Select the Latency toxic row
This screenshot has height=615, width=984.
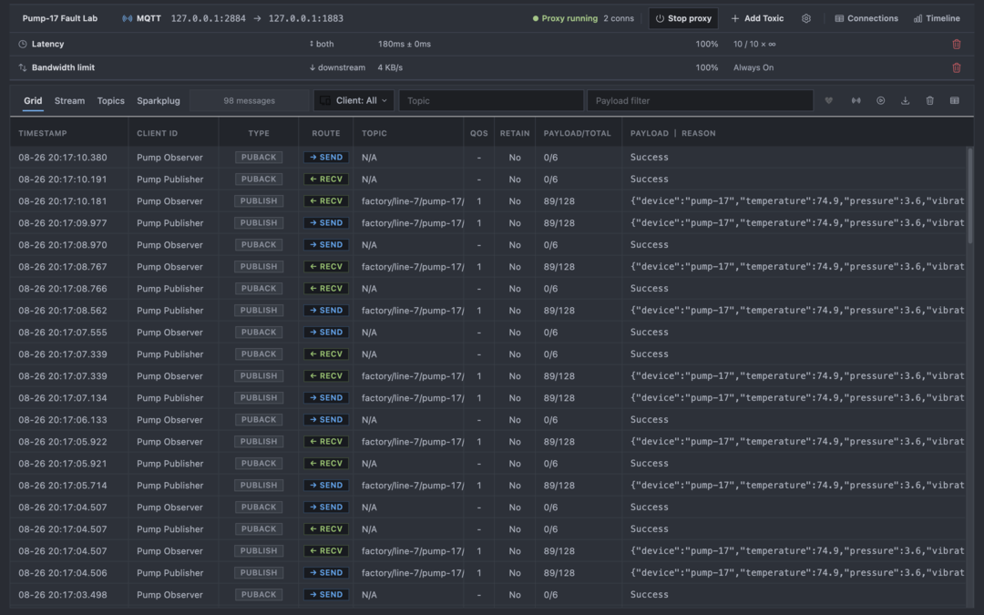click(x=491, y=44)
